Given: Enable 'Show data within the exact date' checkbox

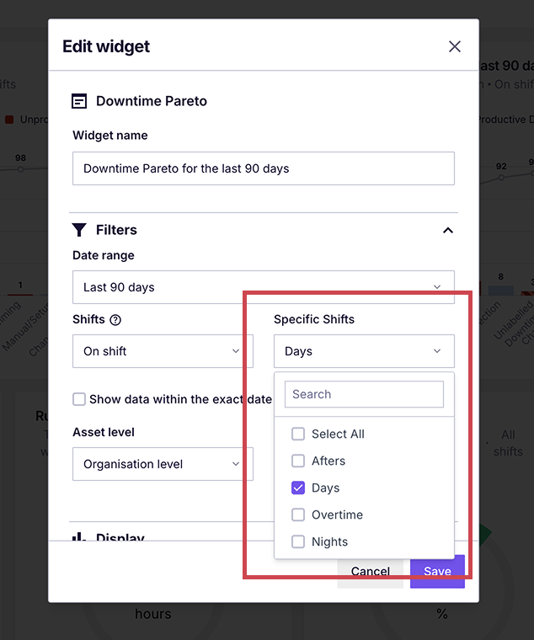Looking at the screenshot, I should tap(79, 400).
